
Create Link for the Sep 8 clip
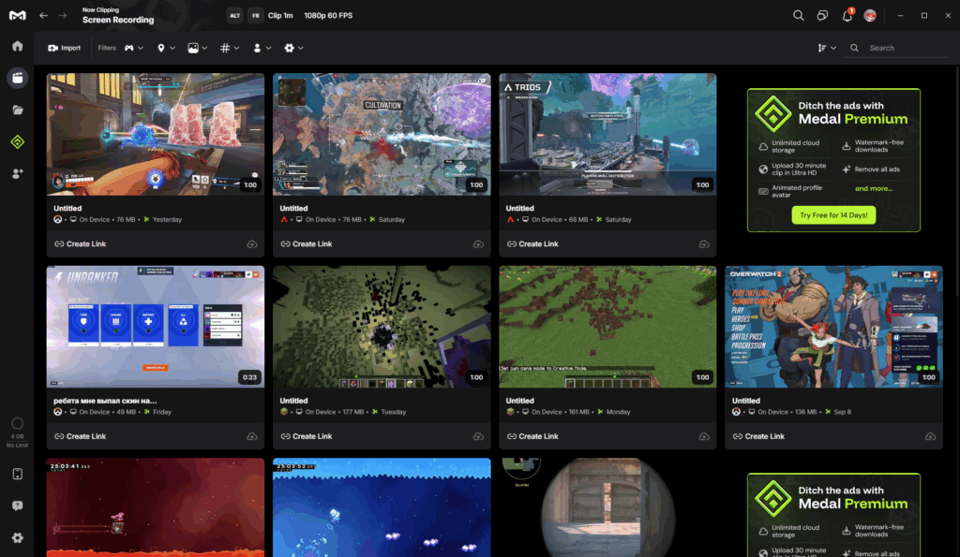758,436
